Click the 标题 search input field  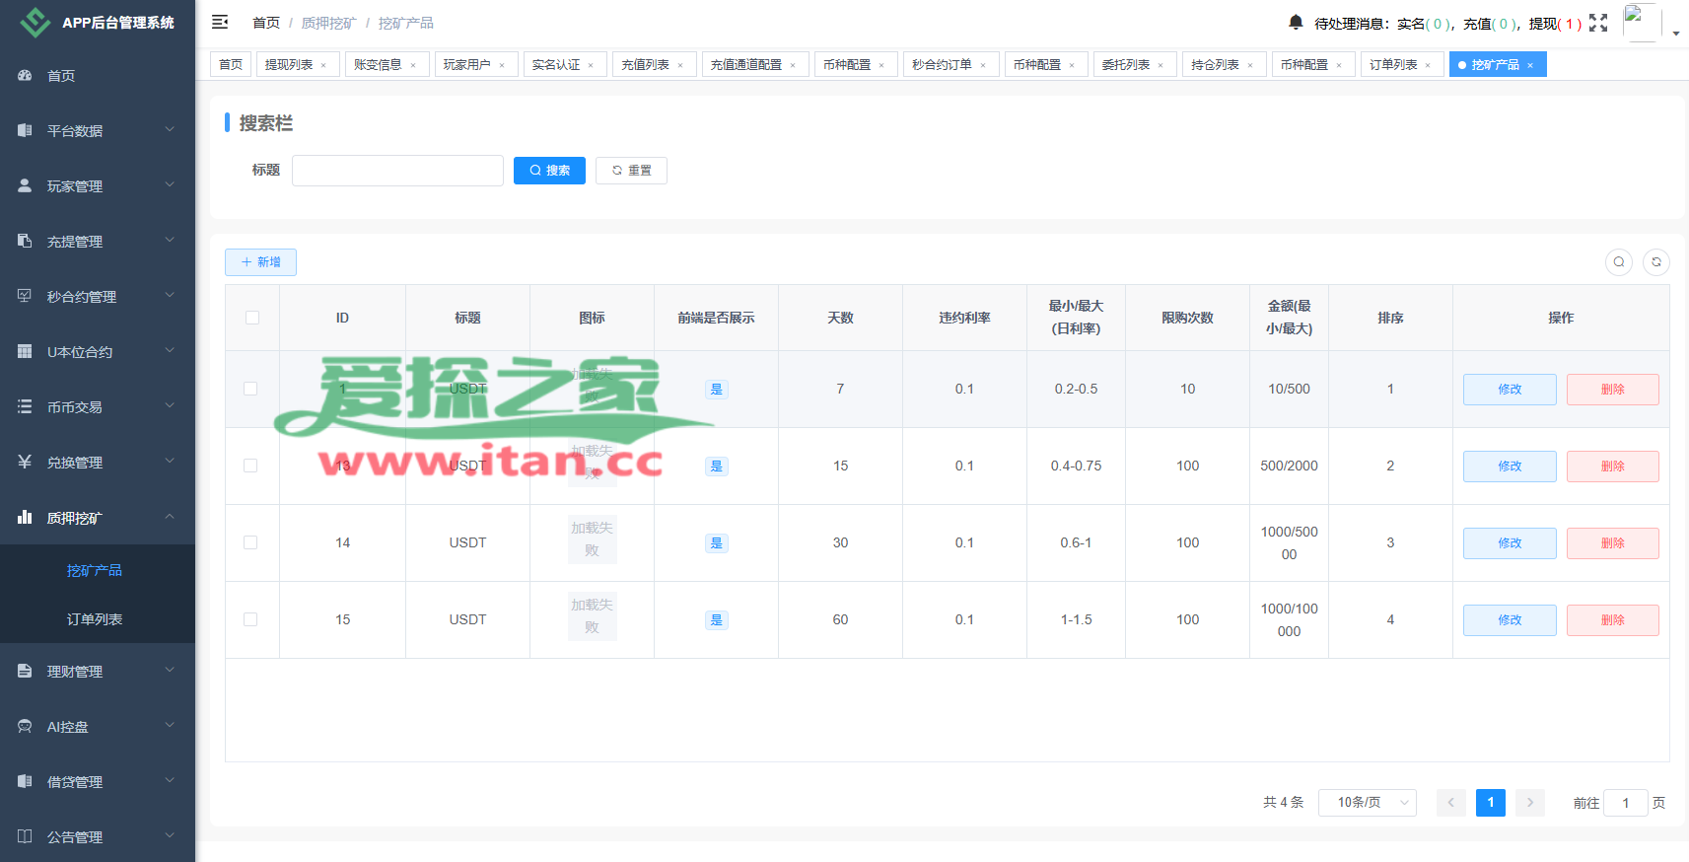pos(397,171)
